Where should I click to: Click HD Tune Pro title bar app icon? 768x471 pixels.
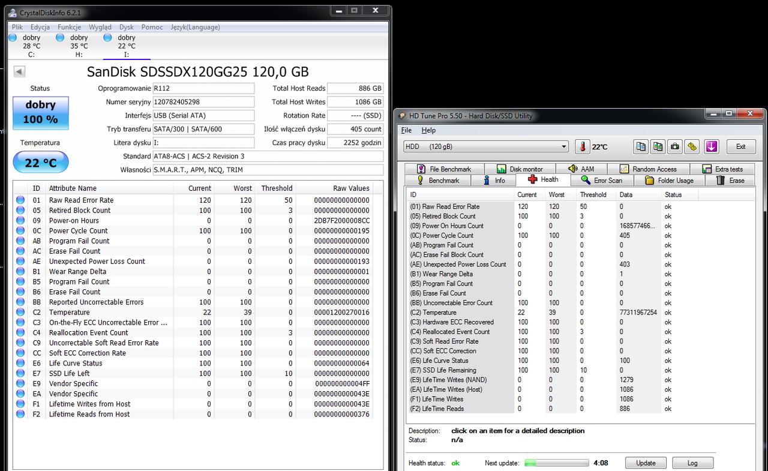coord(401,116)
